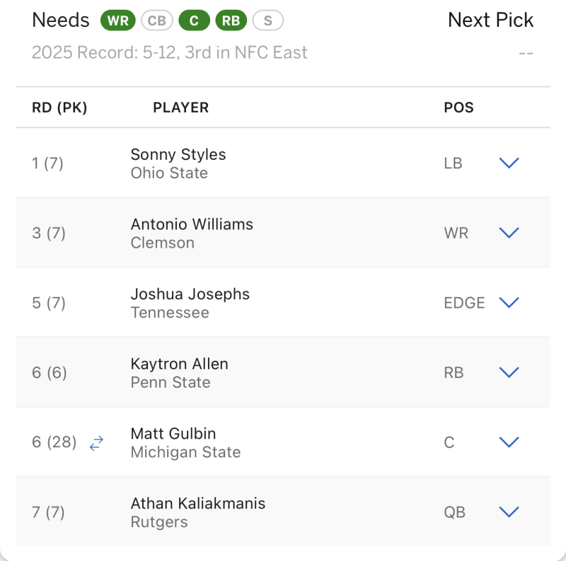566x561 pixels.
Task: Open Athan Kaliakmanis player name
Action: (198, 503)
